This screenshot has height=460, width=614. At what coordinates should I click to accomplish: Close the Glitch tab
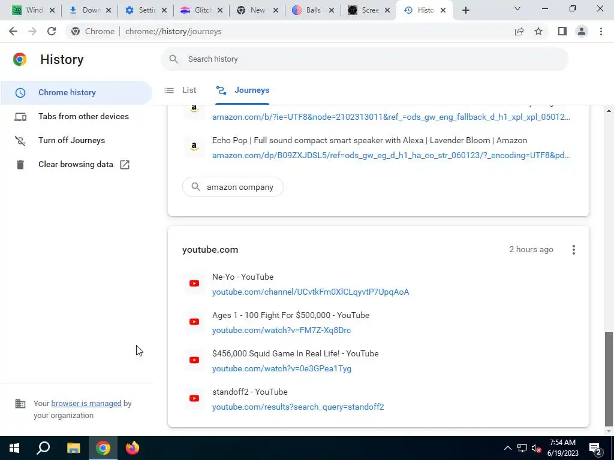220,11
